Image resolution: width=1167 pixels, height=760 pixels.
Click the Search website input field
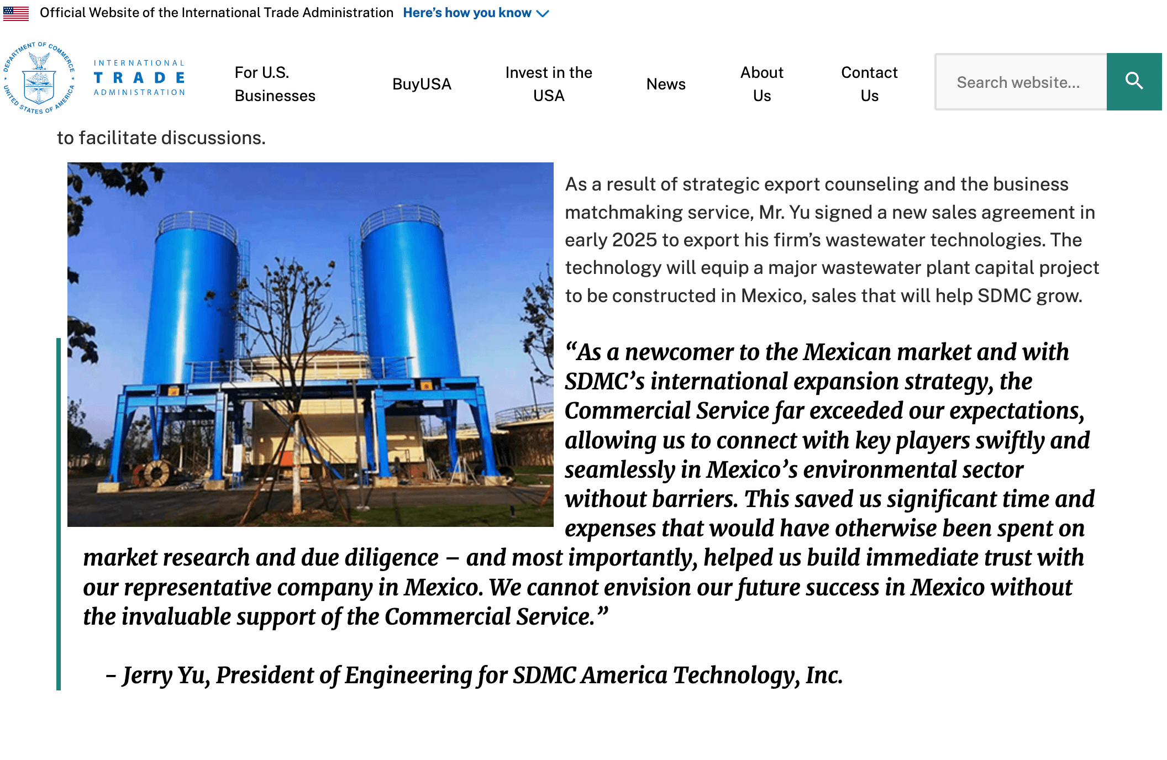pos(1021,82)
